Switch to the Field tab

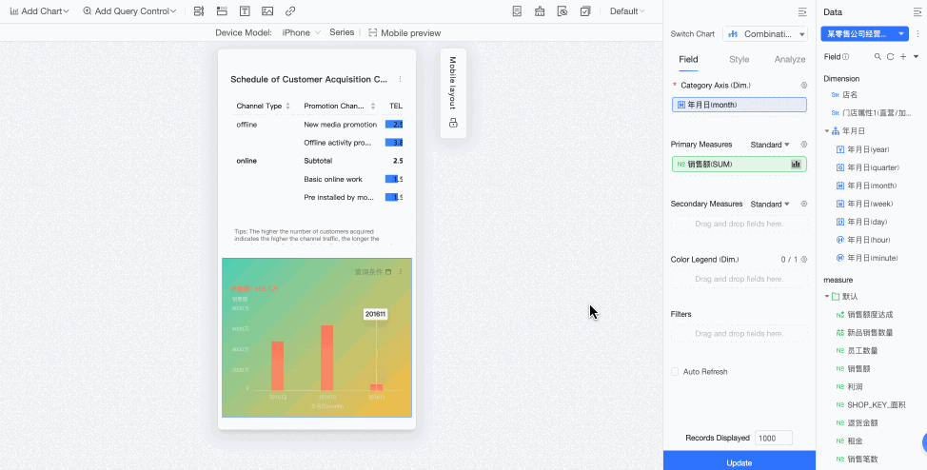coord(688,59)
